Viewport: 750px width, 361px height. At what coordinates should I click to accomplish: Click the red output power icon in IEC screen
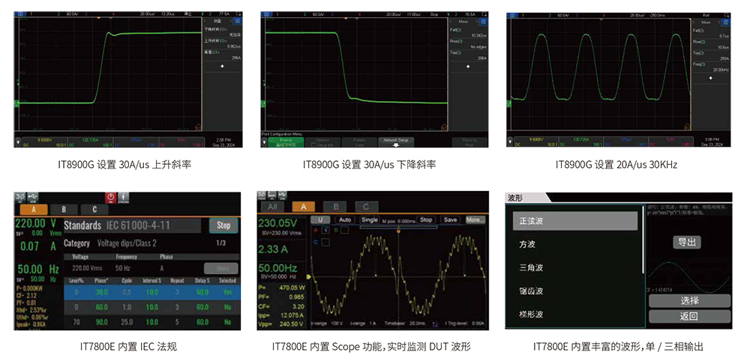111,197
